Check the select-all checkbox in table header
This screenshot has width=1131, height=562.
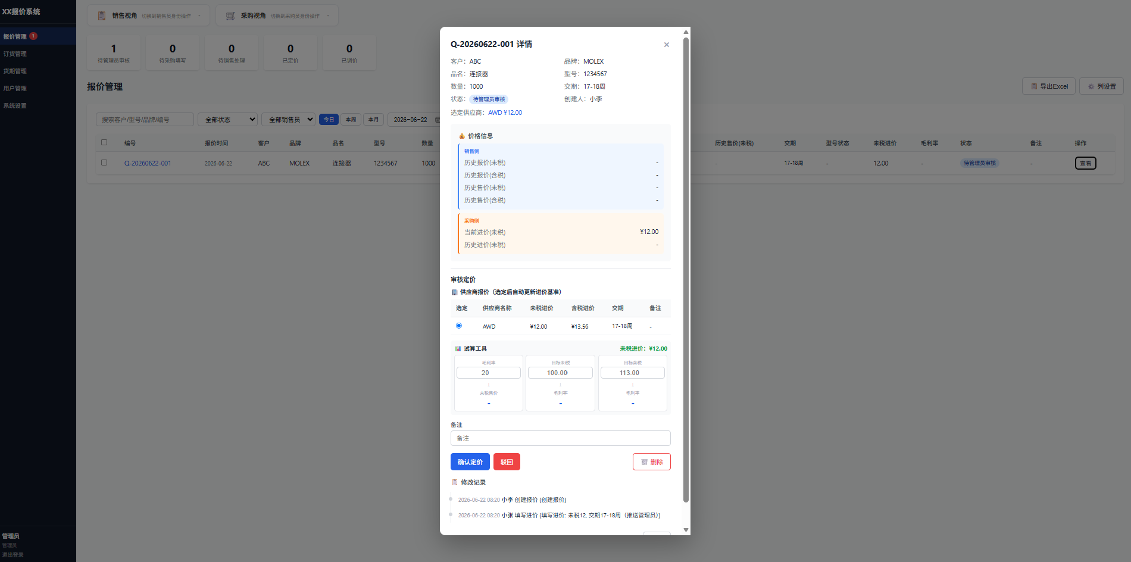pos(104,142)
